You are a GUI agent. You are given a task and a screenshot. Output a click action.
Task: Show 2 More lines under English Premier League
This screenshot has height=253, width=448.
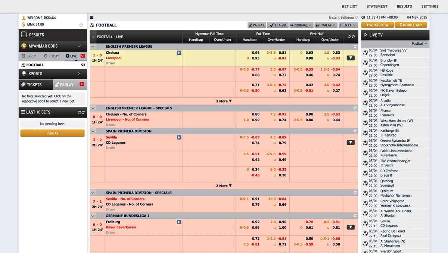pos(224,101)
